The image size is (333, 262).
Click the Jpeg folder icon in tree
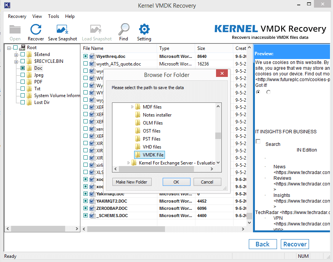pos(29,75)
